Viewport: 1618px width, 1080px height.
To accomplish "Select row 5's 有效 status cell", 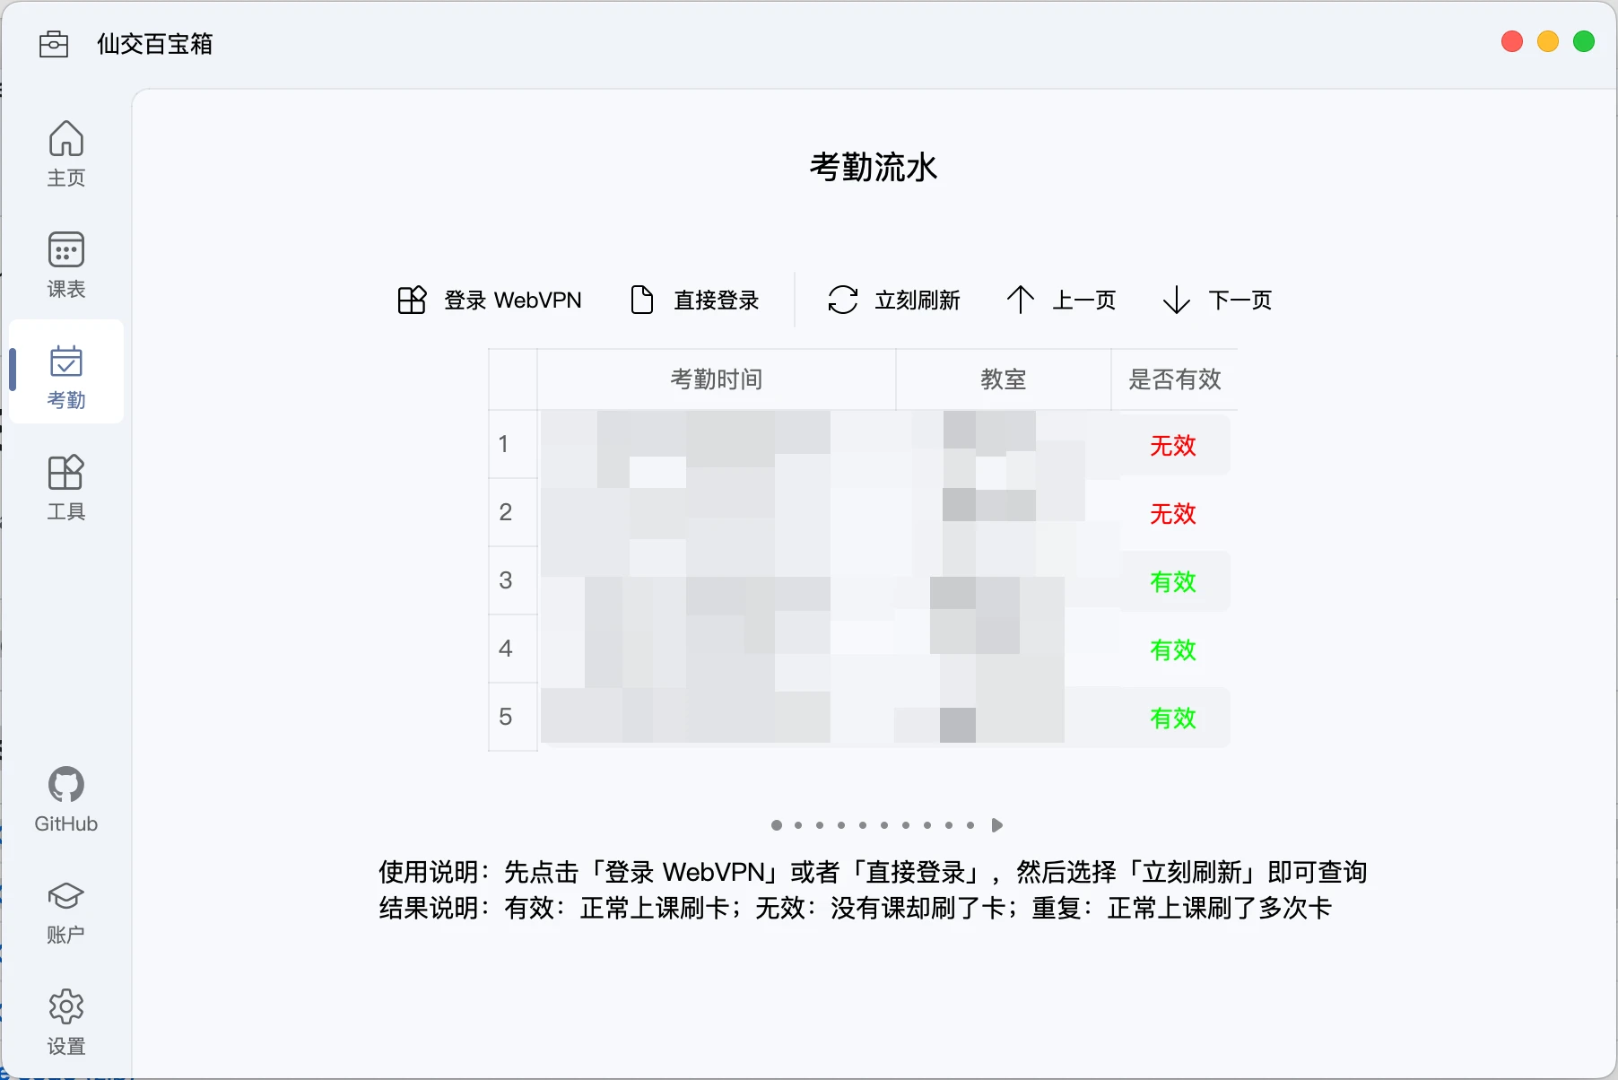I will point(1173,719).
